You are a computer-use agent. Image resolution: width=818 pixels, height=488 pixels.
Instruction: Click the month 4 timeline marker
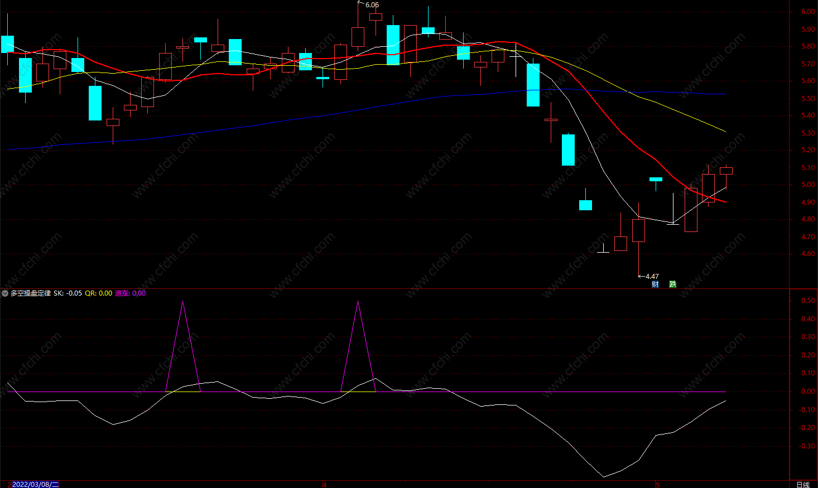point(324,484)
